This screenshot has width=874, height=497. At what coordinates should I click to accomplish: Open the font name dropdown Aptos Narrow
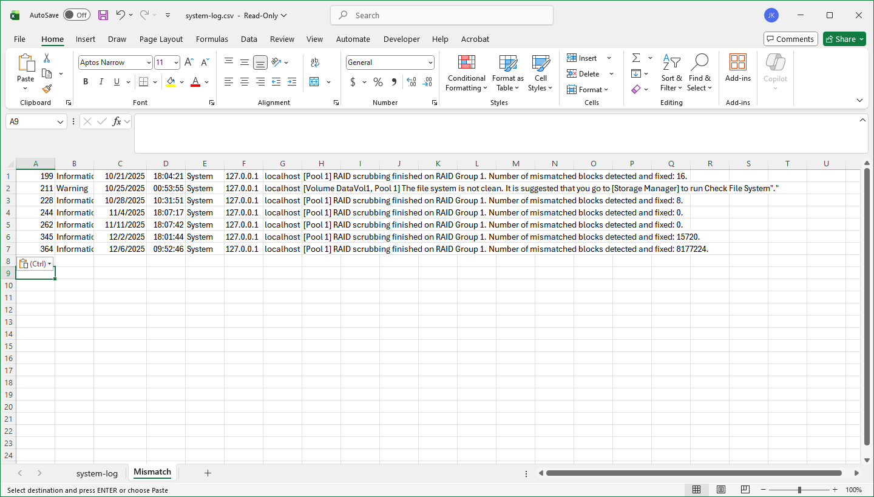tap(149, 63)
